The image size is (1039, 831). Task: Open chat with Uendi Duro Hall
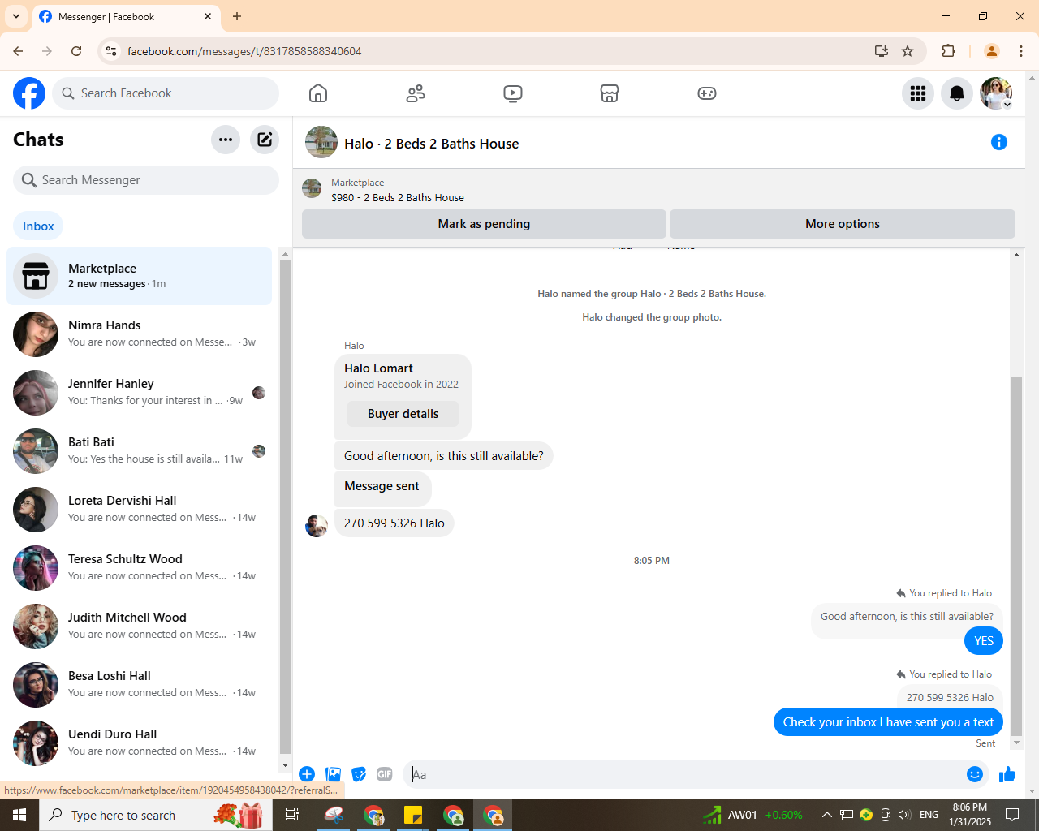(140, 743)
